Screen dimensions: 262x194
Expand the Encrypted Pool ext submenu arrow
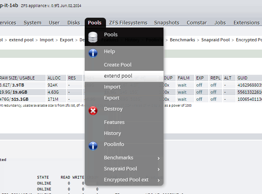pyautogui.click(x=158, y=180)
